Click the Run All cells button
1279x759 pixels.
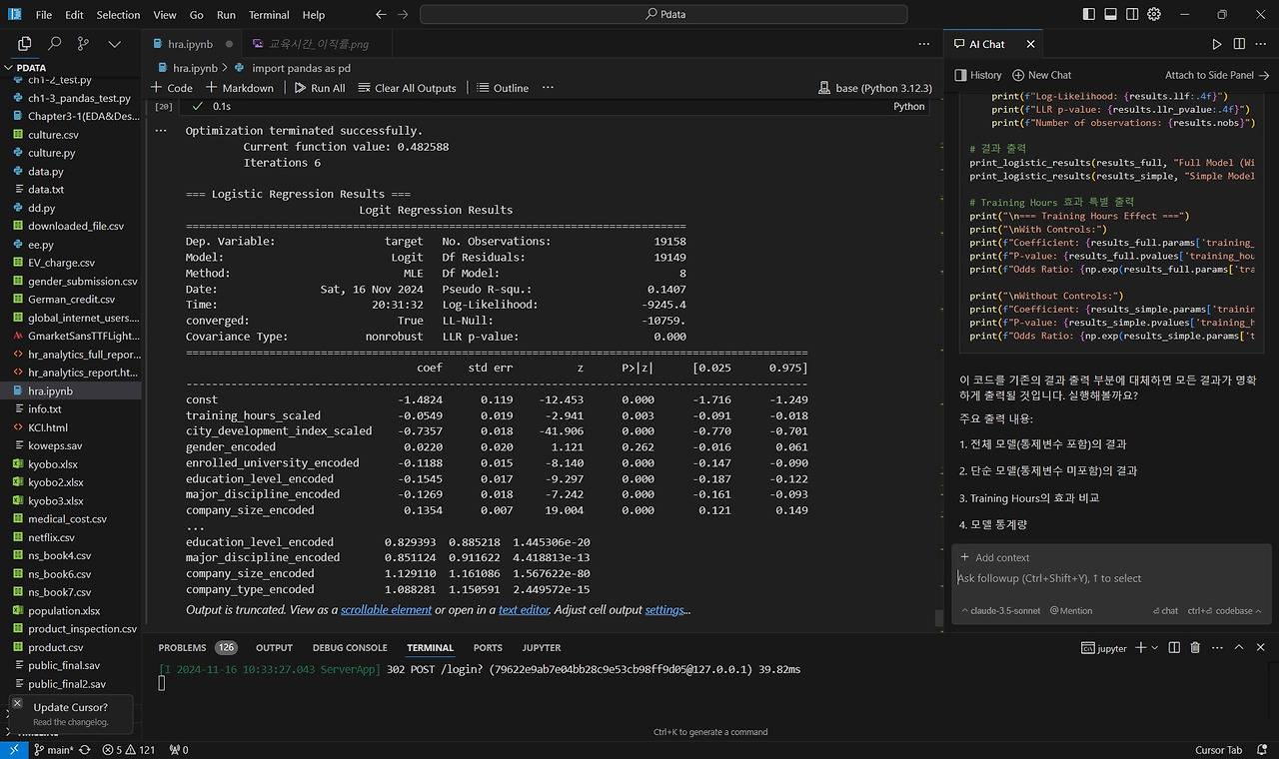pos(319,88)
